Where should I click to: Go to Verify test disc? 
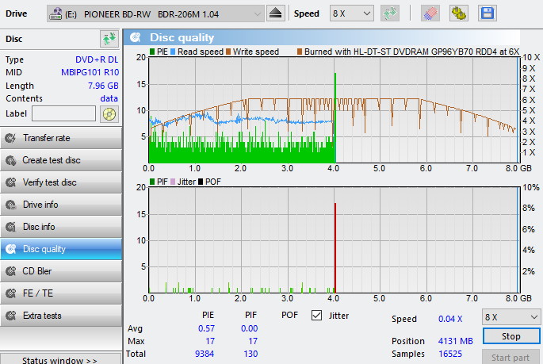point(61,182)
